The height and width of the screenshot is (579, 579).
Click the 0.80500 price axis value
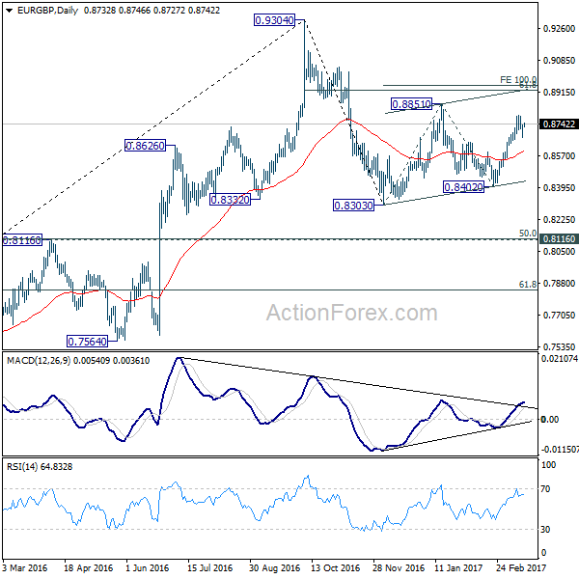[x=559, y=252]
